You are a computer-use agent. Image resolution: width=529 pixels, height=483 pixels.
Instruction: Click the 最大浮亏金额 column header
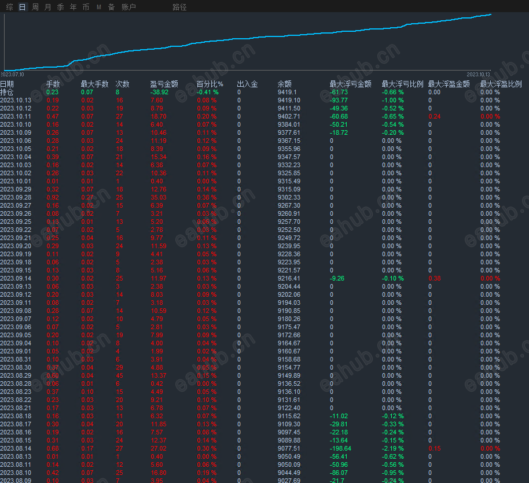click(x=350, y=84)
